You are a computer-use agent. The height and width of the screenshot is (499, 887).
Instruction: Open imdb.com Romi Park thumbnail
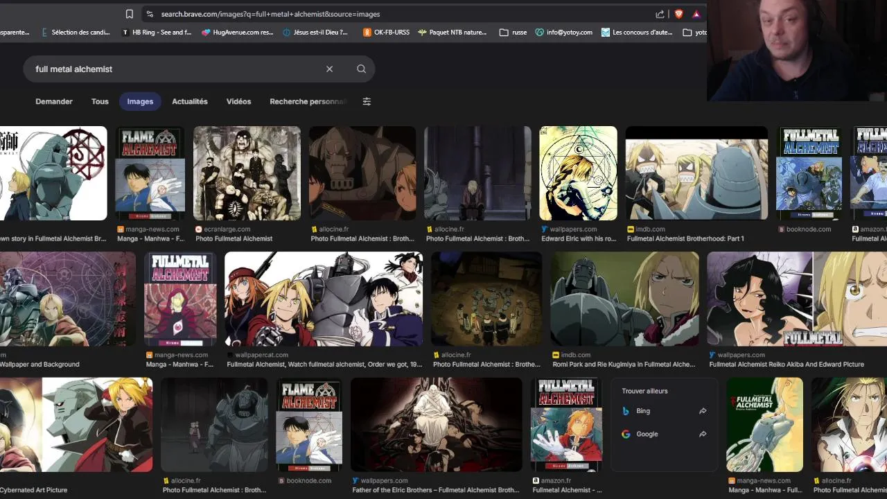[x=624, y=299]
